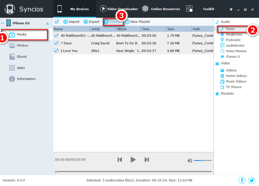The width and height of the screenshot is (259, 186).
Task: Sort by the Time column header
Action: coord(153,29)
